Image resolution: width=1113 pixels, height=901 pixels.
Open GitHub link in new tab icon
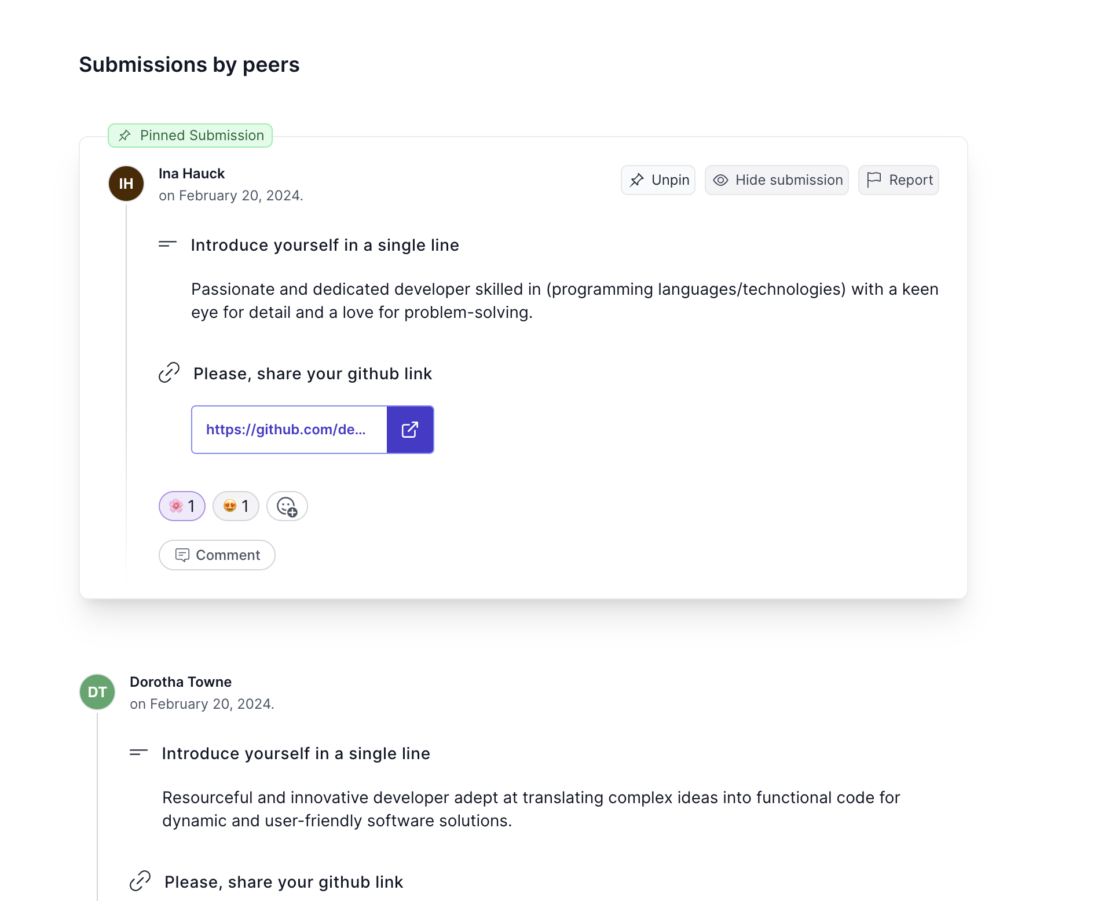click(410, 430)
